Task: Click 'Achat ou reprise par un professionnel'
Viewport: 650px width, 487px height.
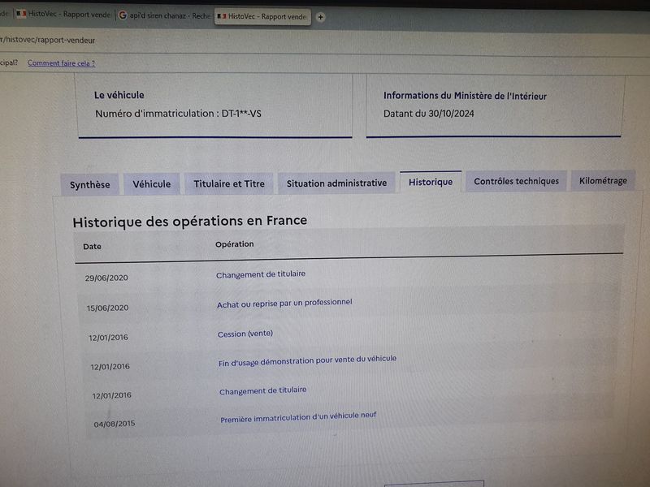Action: click(x=284, y=304)
